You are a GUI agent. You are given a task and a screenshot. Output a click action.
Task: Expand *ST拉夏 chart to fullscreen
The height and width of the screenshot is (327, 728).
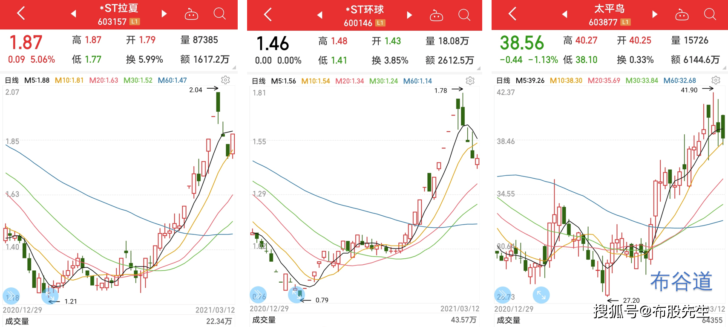coord(50,295)
